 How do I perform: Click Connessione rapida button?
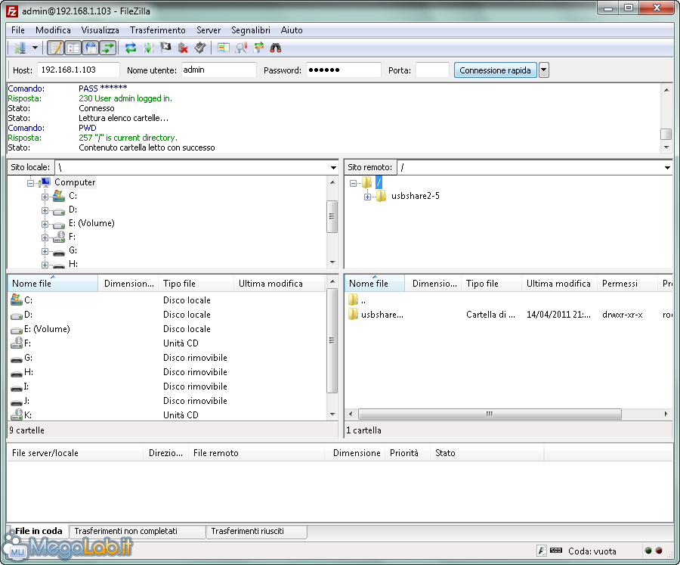495,70
